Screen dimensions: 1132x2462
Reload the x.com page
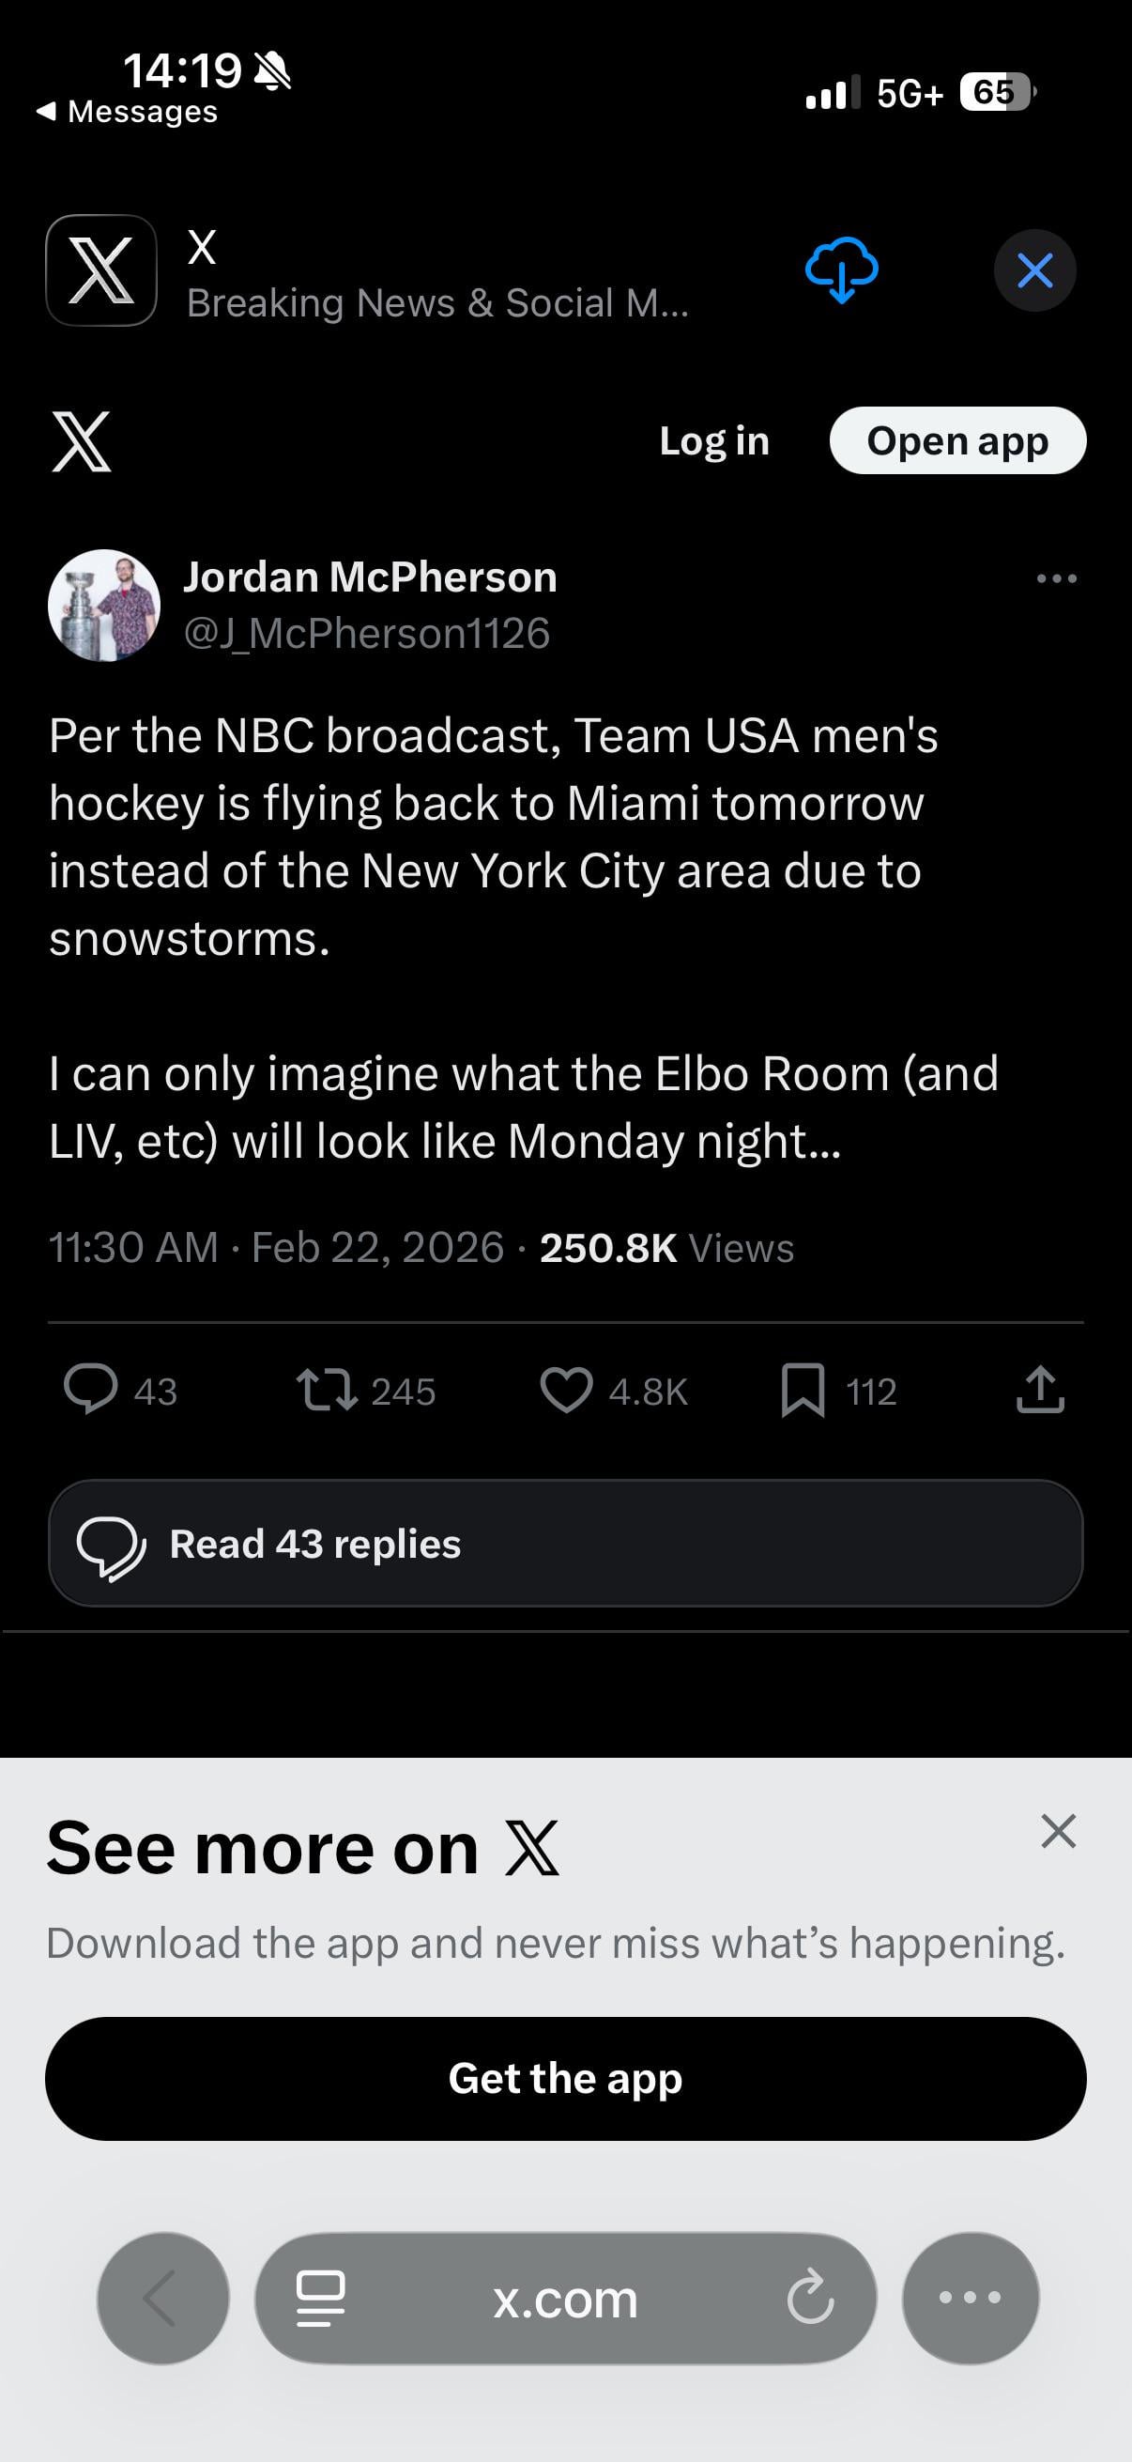pos(810,2299)
